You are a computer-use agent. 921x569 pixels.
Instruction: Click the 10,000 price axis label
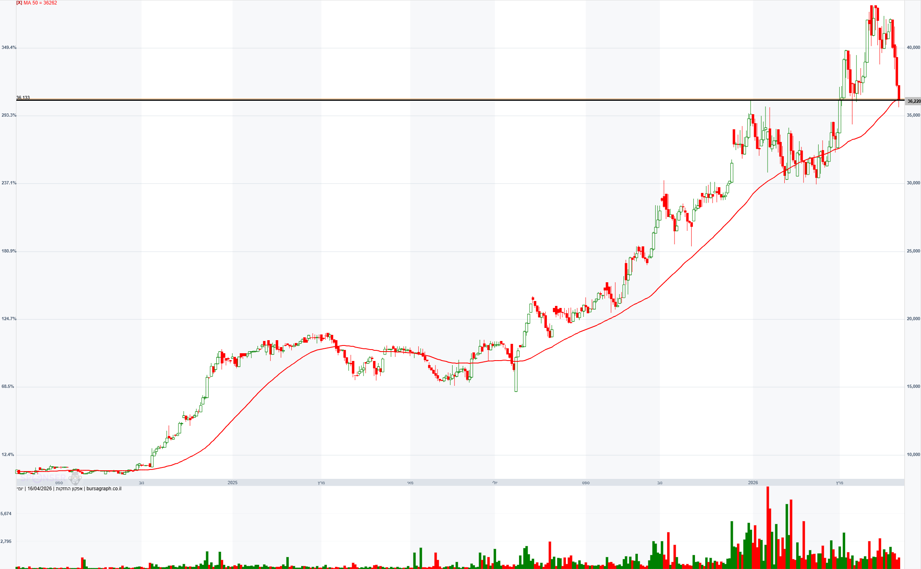tap(913, 454)
